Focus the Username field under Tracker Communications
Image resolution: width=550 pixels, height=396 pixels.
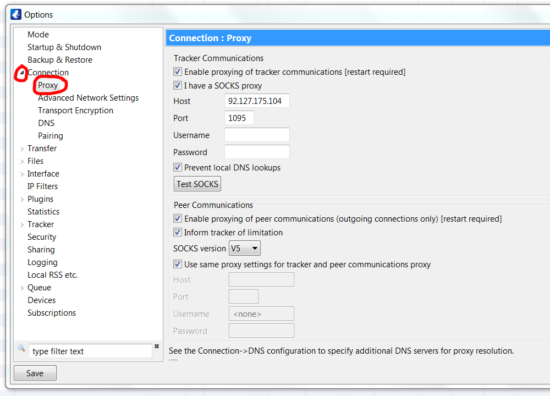[x=257, y=135]
